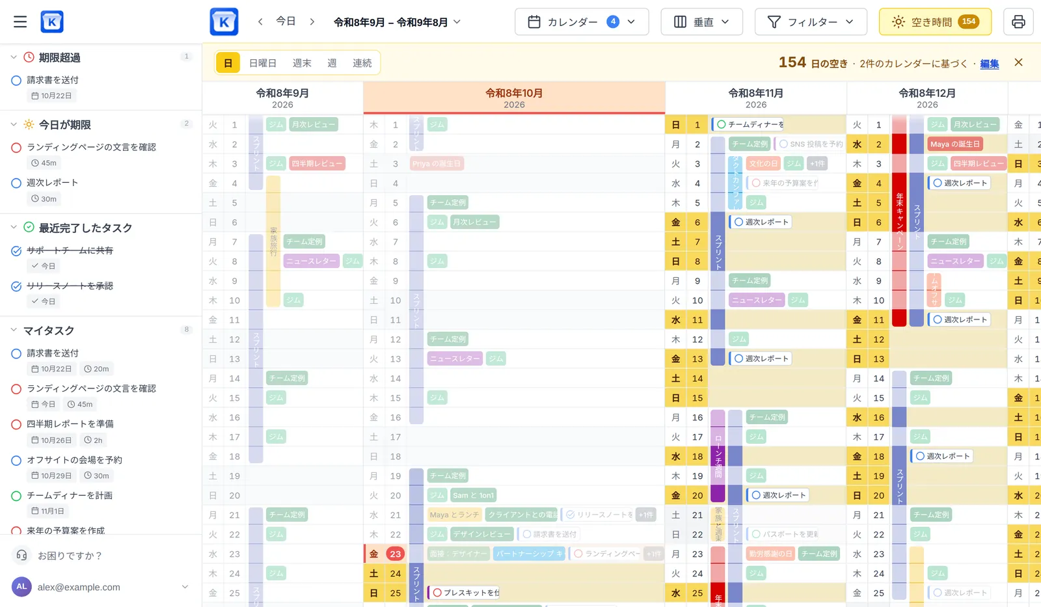This screenshot has height=607, width=1041.
Task: Open the プレスキットを event on October 25
Action: [x=465, y=593]
